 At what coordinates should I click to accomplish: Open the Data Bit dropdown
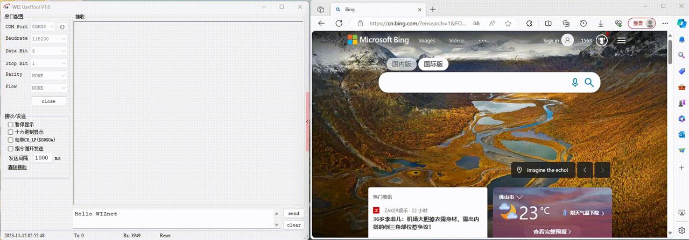[49, 51]
